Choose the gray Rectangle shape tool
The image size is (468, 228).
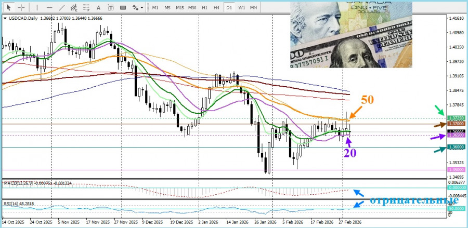(123, 7)
